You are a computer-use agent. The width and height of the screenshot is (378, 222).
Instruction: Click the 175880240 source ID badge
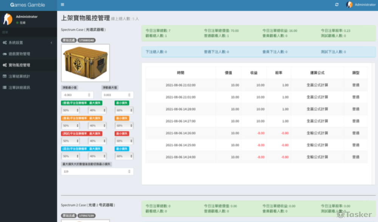click(x=87, y=40)
